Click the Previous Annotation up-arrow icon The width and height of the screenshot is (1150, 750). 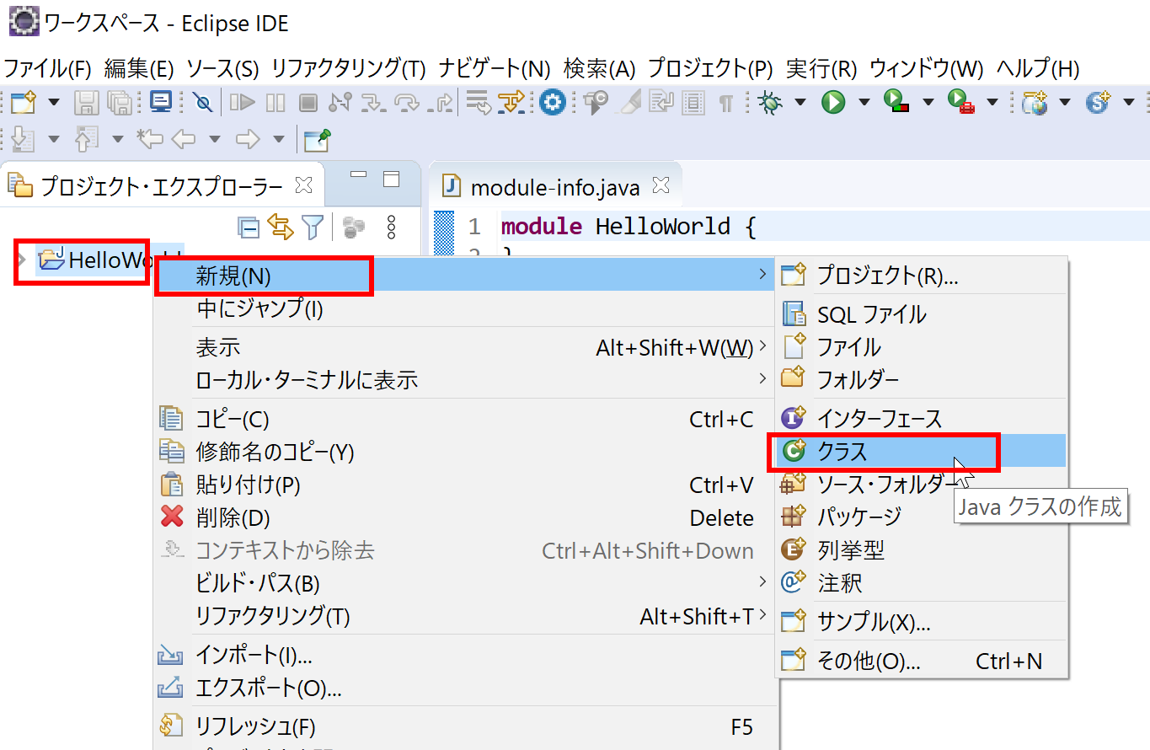click(87, 138)
